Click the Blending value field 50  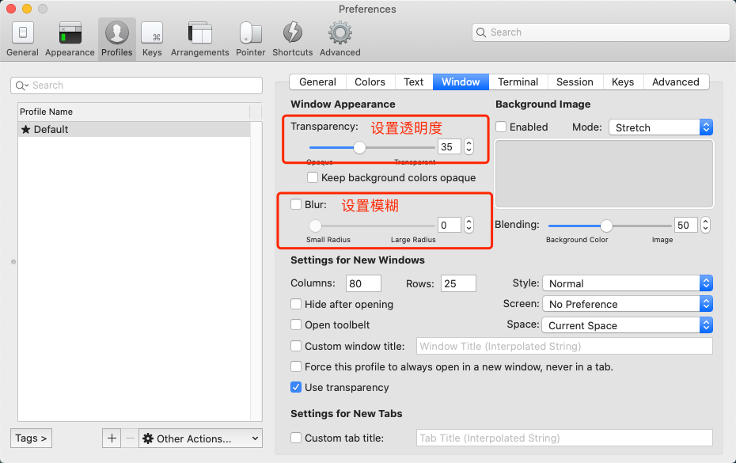[x=686, y=225]
